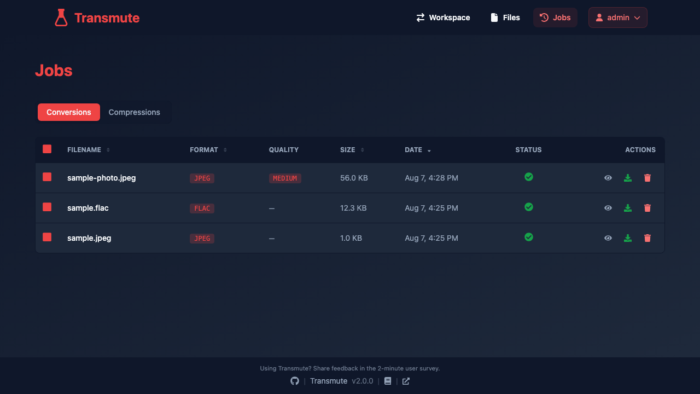Screen dimensions: 700x394
Task: Click the JPEG badge in sample-photo.jpeg row
Action: (x=202, y=178)
